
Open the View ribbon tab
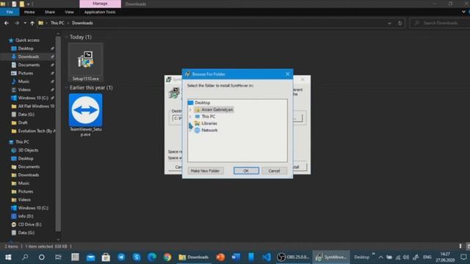pos(69,12)
